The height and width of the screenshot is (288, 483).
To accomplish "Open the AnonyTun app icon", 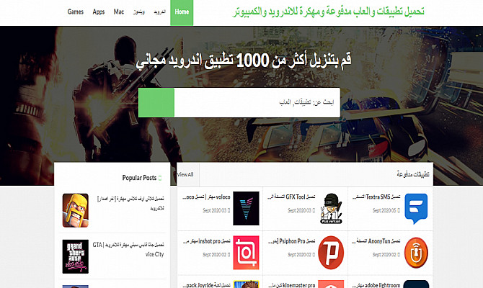I will click(x=416, y=253).
